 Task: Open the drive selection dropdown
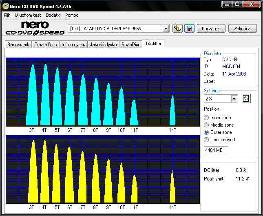(x=166, y=29)
